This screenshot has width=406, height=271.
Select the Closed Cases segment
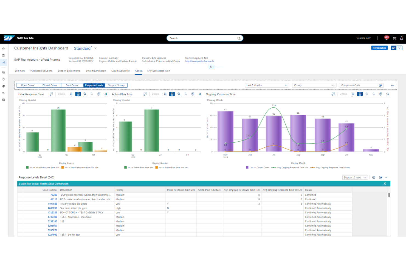click(x=50, y=85)
